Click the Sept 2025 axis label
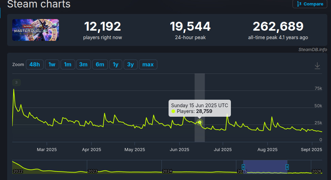331x180 pixels. [x=311, y=150]
